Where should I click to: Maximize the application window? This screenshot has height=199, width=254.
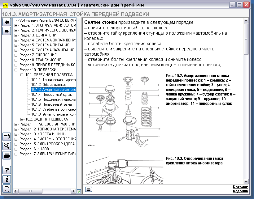point(239,5)
